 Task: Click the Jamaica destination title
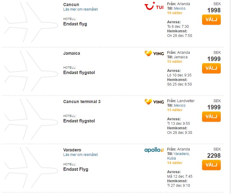pyautogui.click(x=72, y=53)
